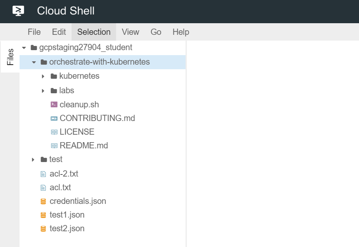The width and height of the screenshot is (359, 247).
Task: Click the test1.json file icon
Action: (x=43, y=215)
